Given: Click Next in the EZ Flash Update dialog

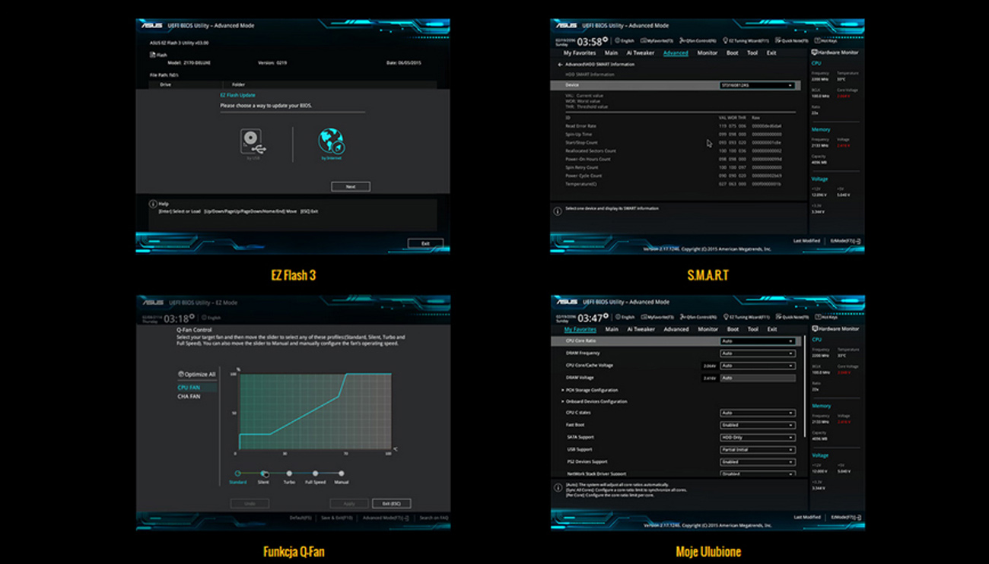Looking at the screenshot, I should tap(351, 186).
